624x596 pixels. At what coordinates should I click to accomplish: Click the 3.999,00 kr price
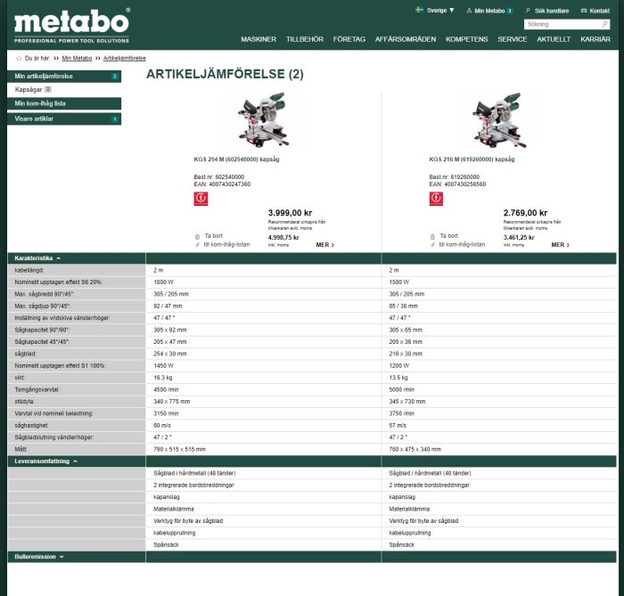coord(290,213)
